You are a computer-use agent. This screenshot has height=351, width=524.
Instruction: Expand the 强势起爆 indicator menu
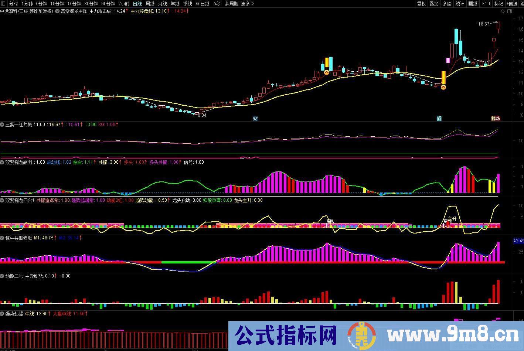[x=2, y=314]
